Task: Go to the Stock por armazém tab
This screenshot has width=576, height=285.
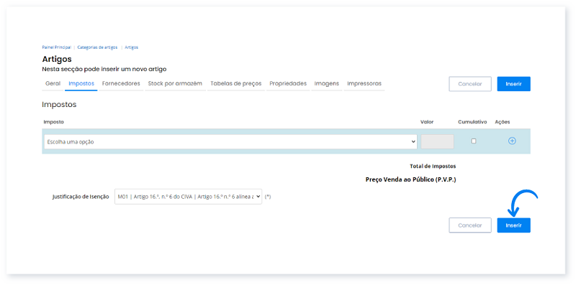Action: pyautogui.click(x=175, y=84)
